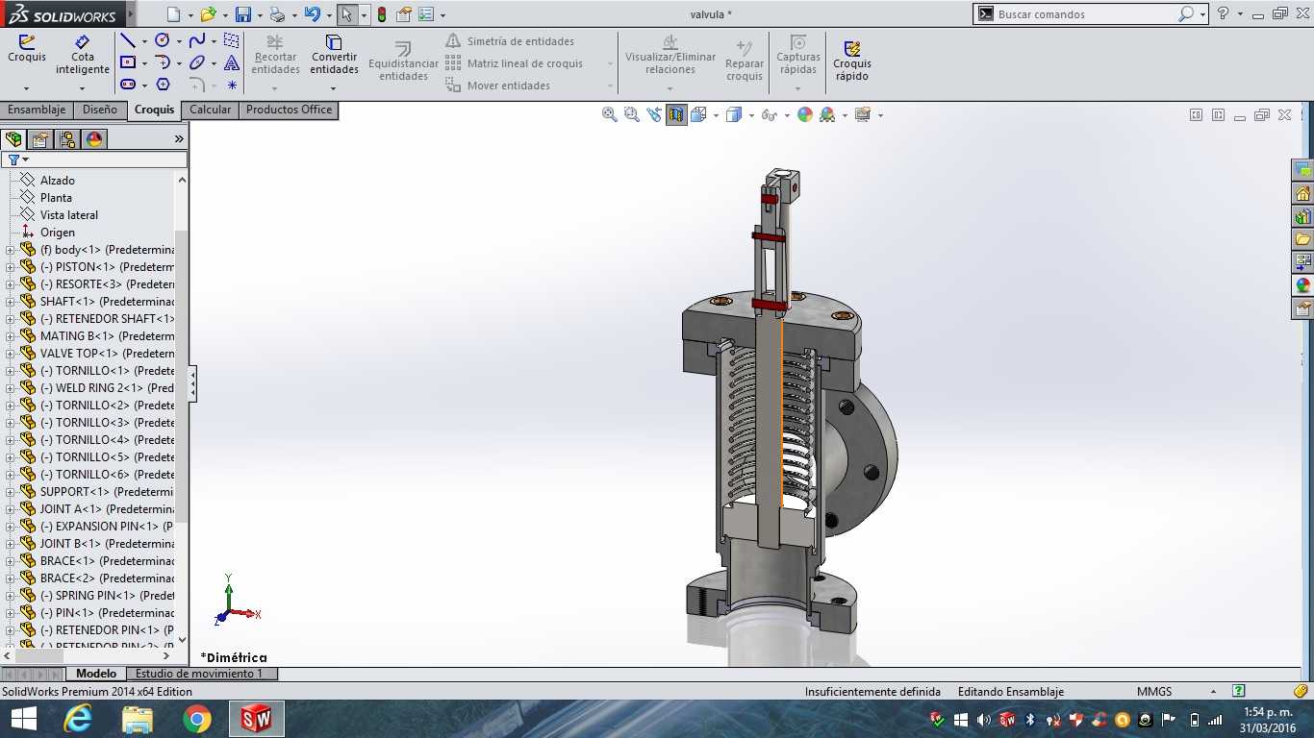Select the Spline sketch tool

[197, 40]
